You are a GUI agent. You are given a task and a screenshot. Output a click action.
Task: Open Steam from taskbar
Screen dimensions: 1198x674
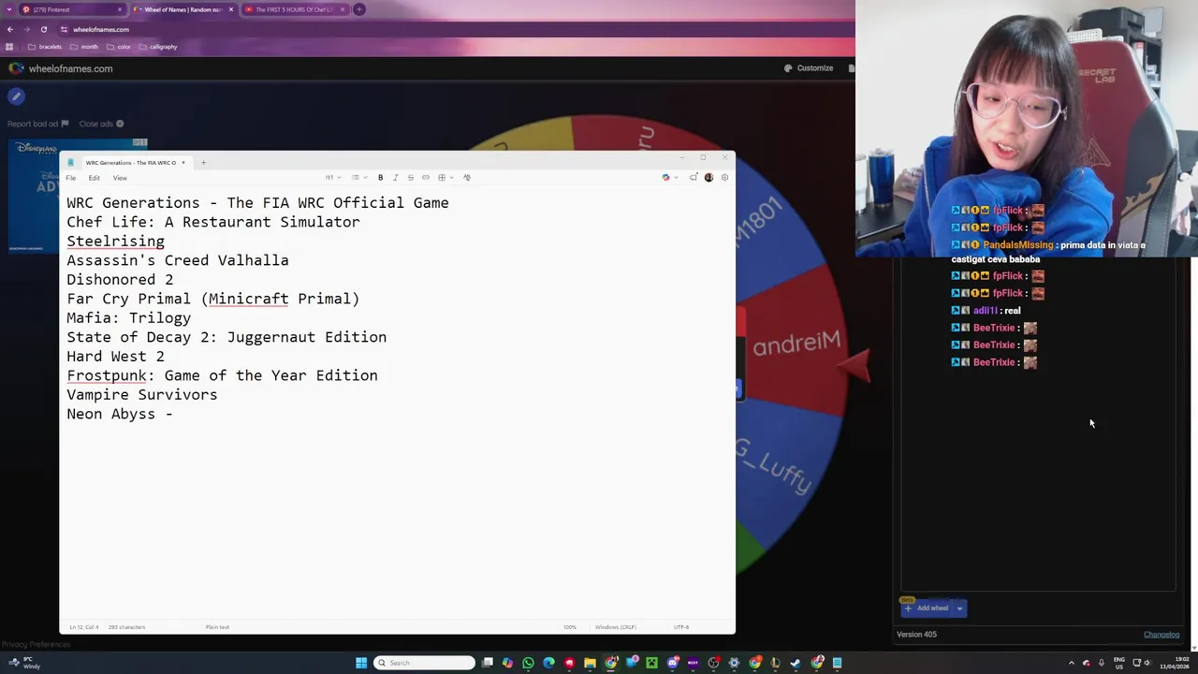[796, 663]
